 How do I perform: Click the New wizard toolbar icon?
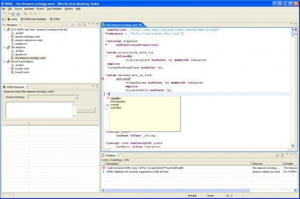pyautogui.click(x=5, y=14)
